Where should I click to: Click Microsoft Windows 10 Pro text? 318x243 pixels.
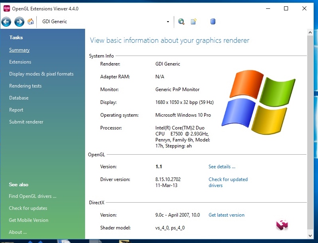point(183,115)
